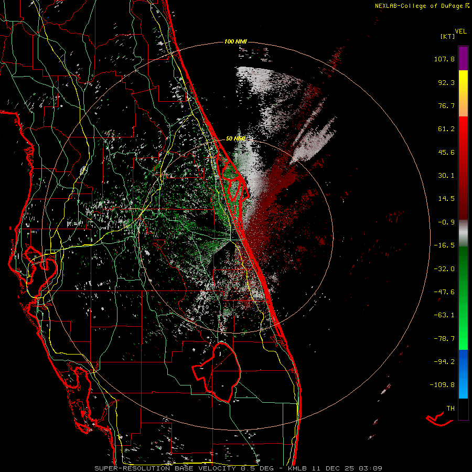Click the 92.3 velocity scale value

click(x=446, y=82)
